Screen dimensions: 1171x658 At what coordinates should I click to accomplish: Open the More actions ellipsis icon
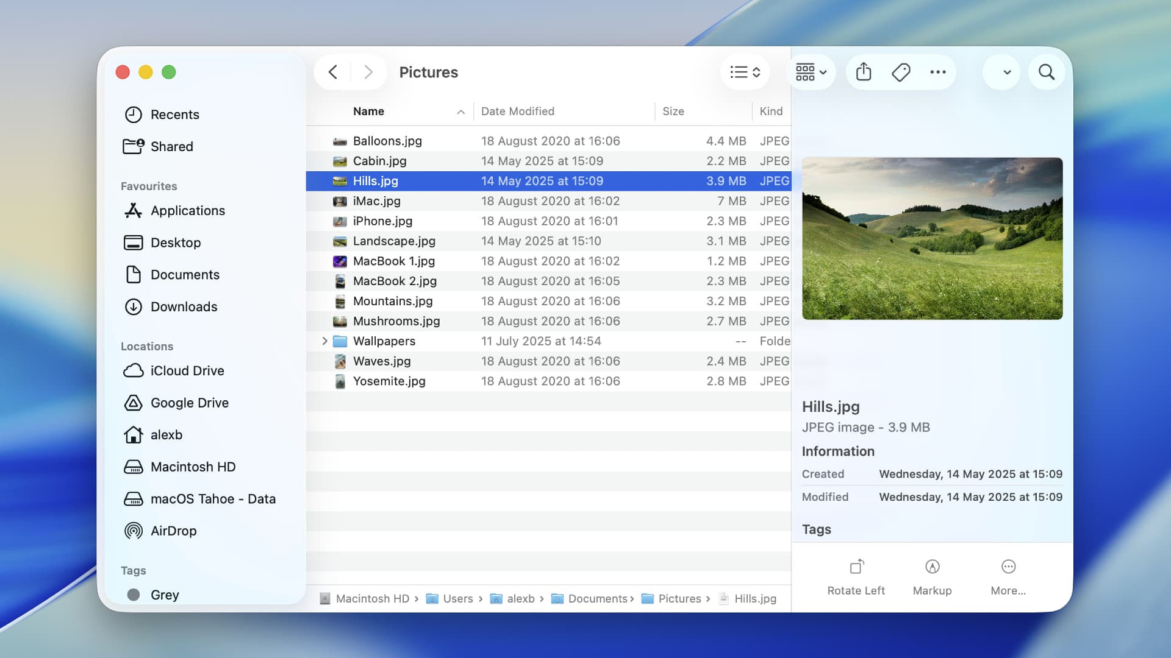point(937,72)
